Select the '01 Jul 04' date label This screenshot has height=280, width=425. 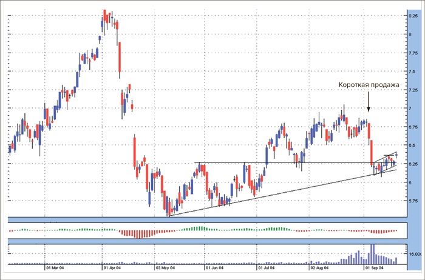tap(268, 267)
